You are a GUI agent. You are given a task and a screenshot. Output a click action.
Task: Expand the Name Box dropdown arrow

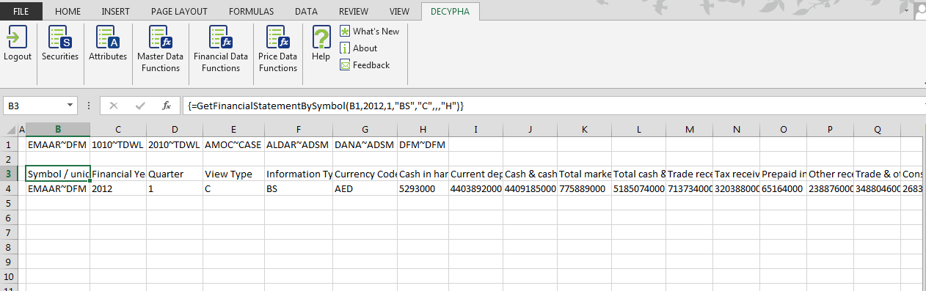[x=70, y=106]
